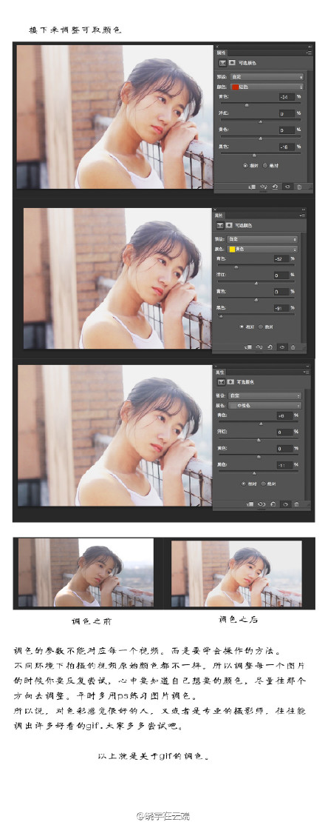The image size is (325, 822).
Task: Open 颜色 dropdown showing 红色
Action: pos(267,87)
